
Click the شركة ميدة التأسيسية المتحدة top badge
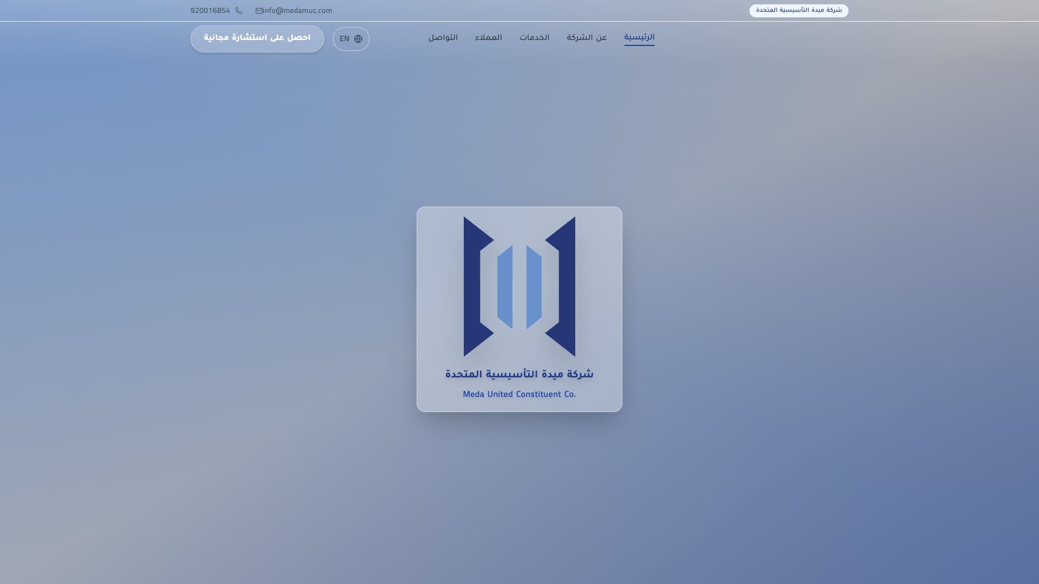tap(799, 11)
